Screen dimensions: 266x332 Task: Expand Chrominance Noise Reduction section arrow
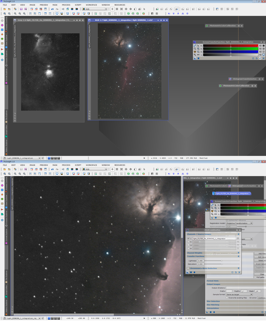(238, 268)
